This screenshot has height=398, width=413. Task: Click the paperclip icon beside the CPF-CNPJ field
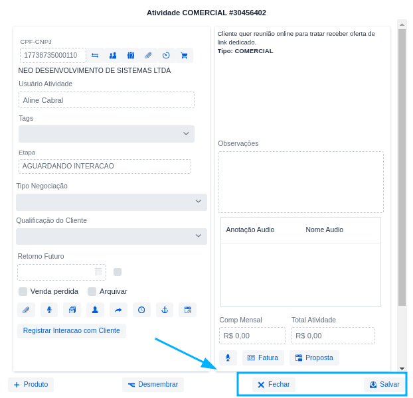(x=148, y=55)
